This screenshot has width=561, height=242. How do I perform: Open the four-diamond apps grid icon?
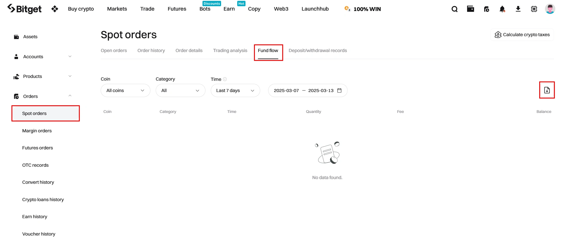coord(55,9)
